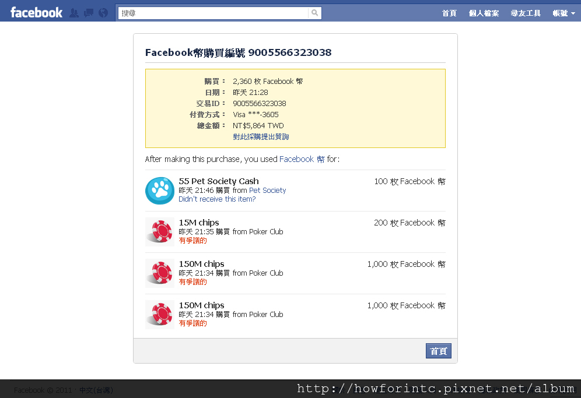Click 2,360 枚 Facebook 幣 purchase value
This screenshot has width=581, height=398.
point(268,81)
